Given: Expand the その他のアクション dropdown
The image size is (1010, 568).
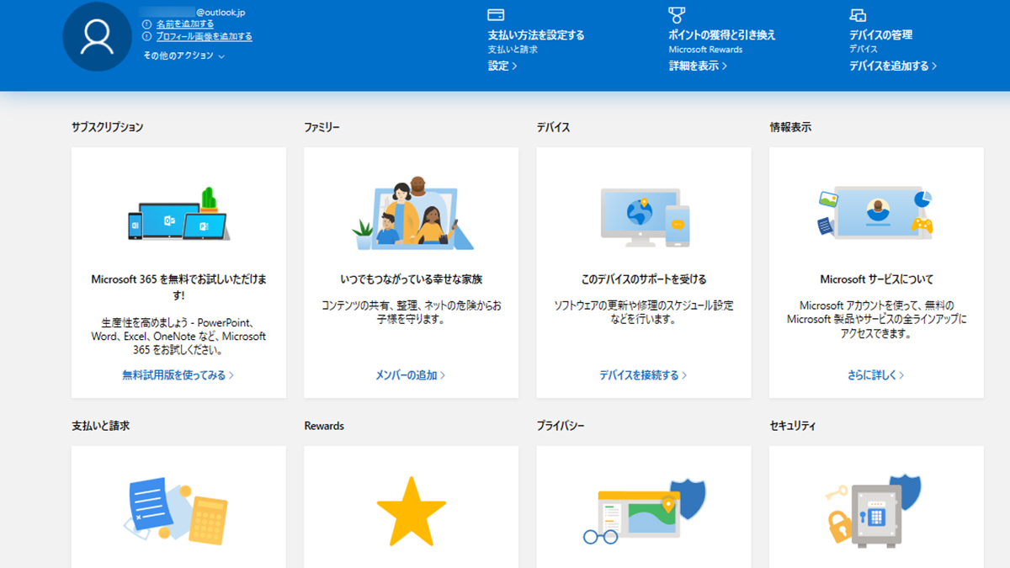Looking at the screenshot, I should tap(183, 56).
